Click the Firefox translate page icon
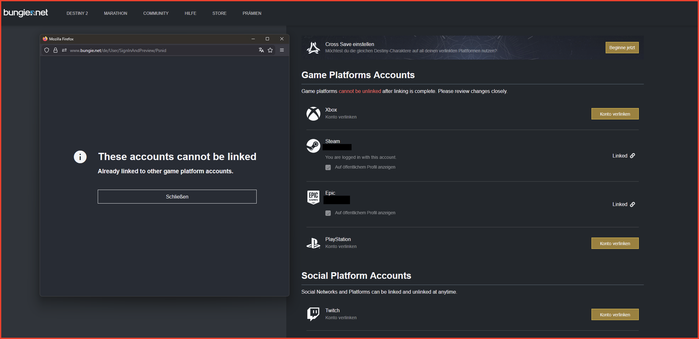 [261, 50]
